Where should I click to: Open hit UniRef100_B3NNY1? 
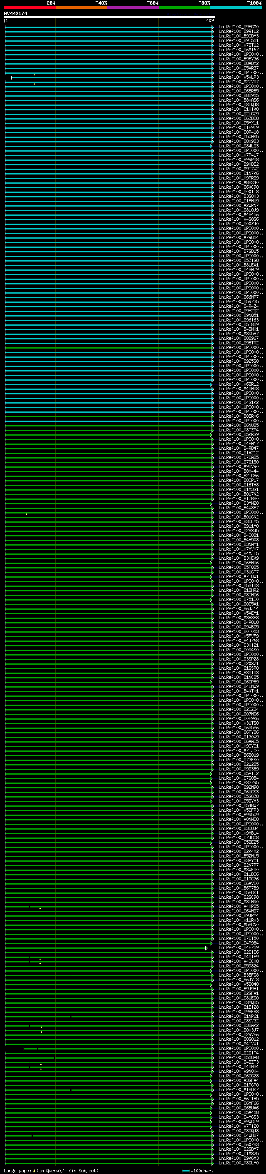coord(239,544)
